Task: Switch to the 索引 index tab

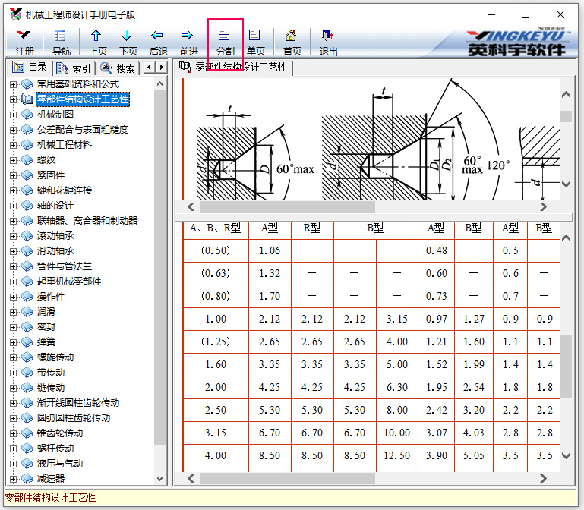Action: [x=74, y=68]
